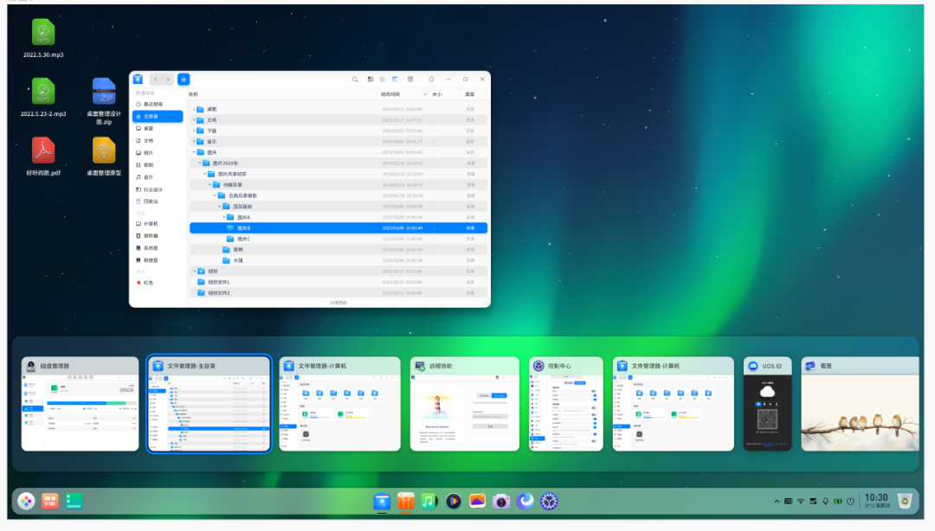Open the 修改时间 column sort dropdown
935x531 pixels.
[425, 94]
